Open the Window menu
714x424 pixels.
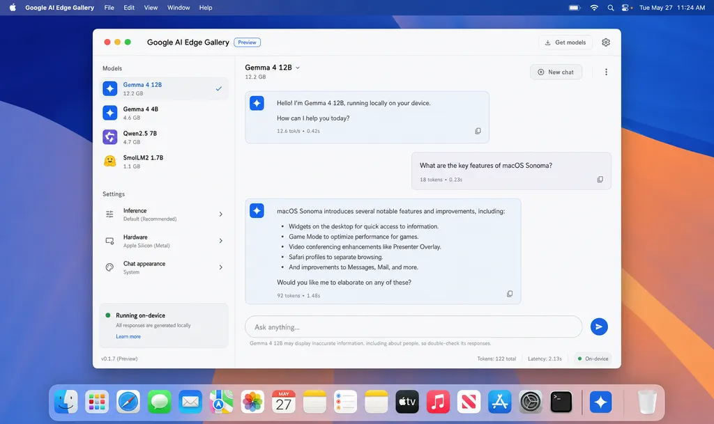(x=178, y=8)
